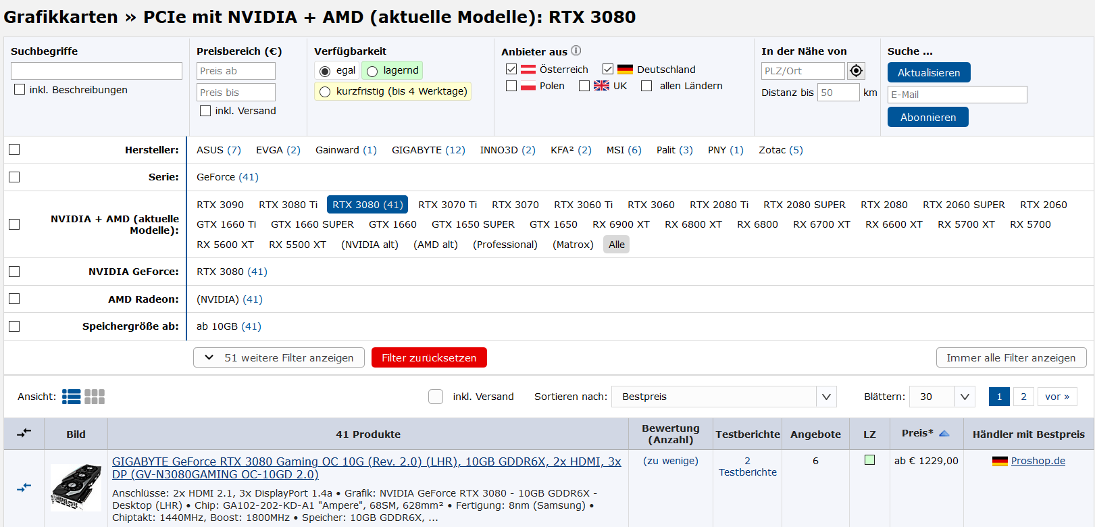Click the green LZ availability indicator

coord(869,460)
